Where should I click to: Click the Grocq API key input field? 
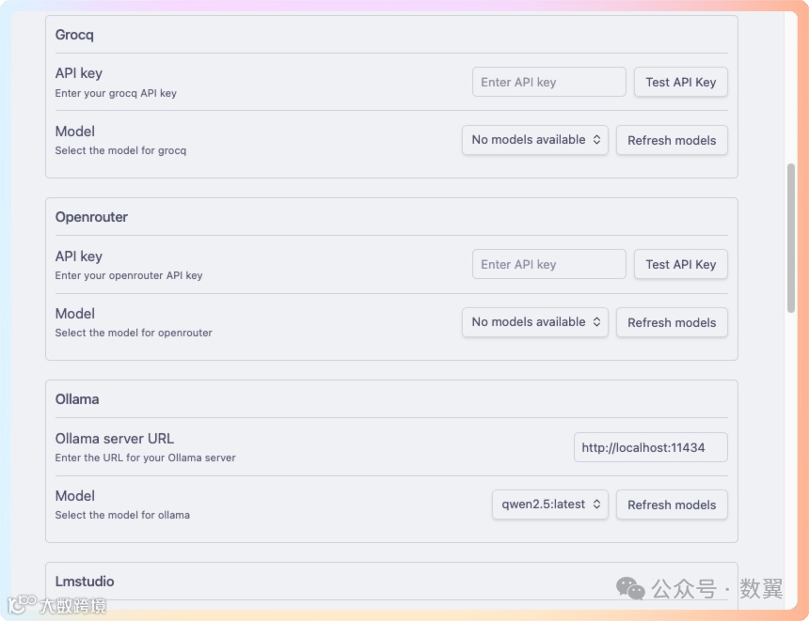click(549, 82)
